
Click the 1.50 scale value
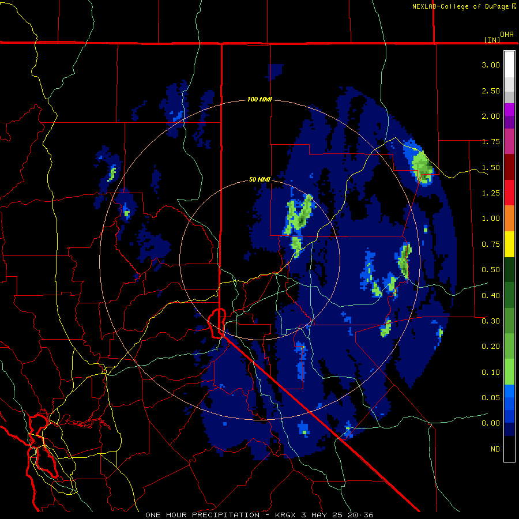click(x=491, y=167)
